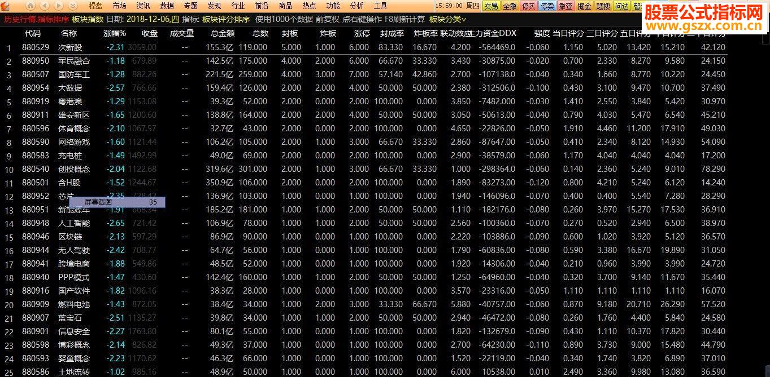Sort by the 强度 column header
This screenshot has height=377, width=770.
(542, 33)
